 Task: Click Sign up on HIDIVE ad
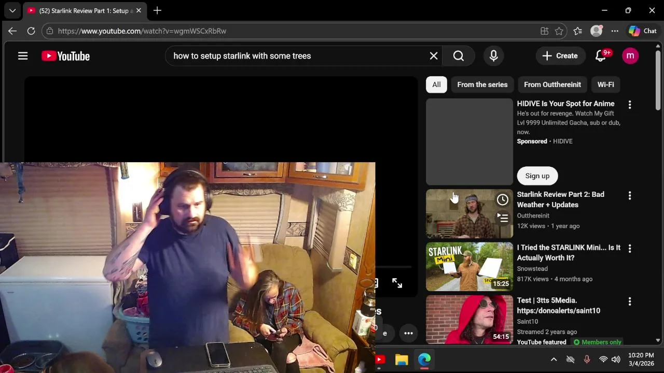(537, 176)
